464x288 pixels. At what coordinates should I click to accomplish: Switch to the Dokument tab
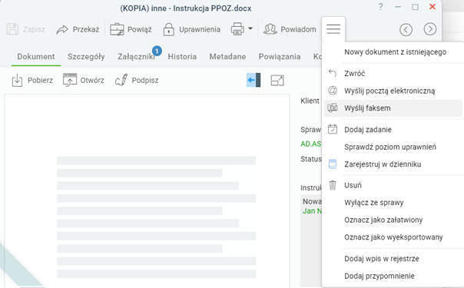pos(36,57)
